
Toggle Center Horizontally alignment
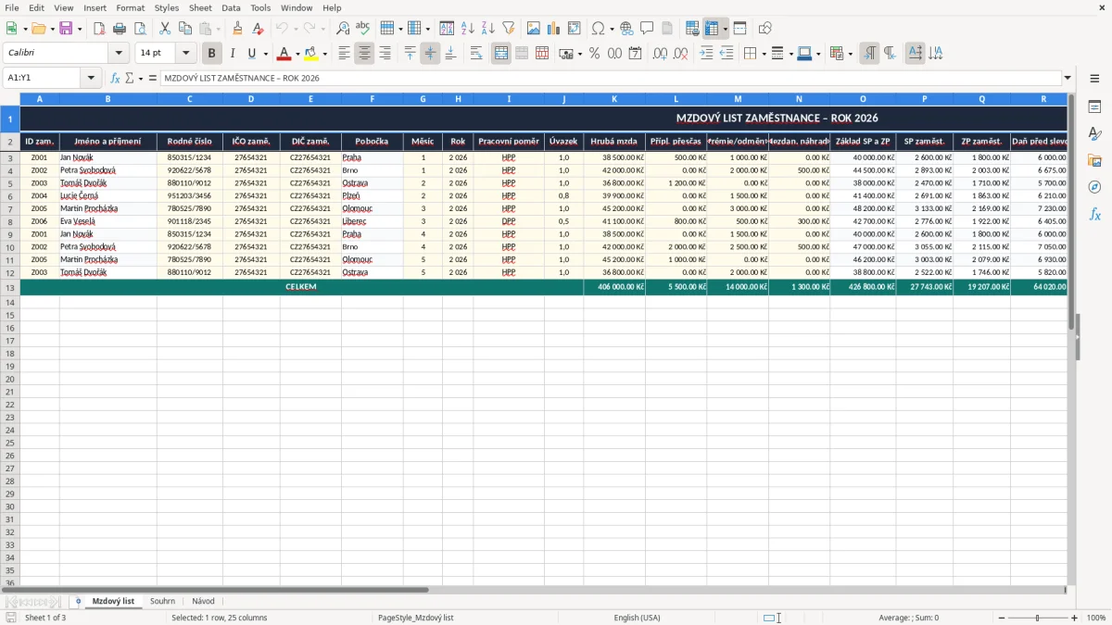pos(365,54)
